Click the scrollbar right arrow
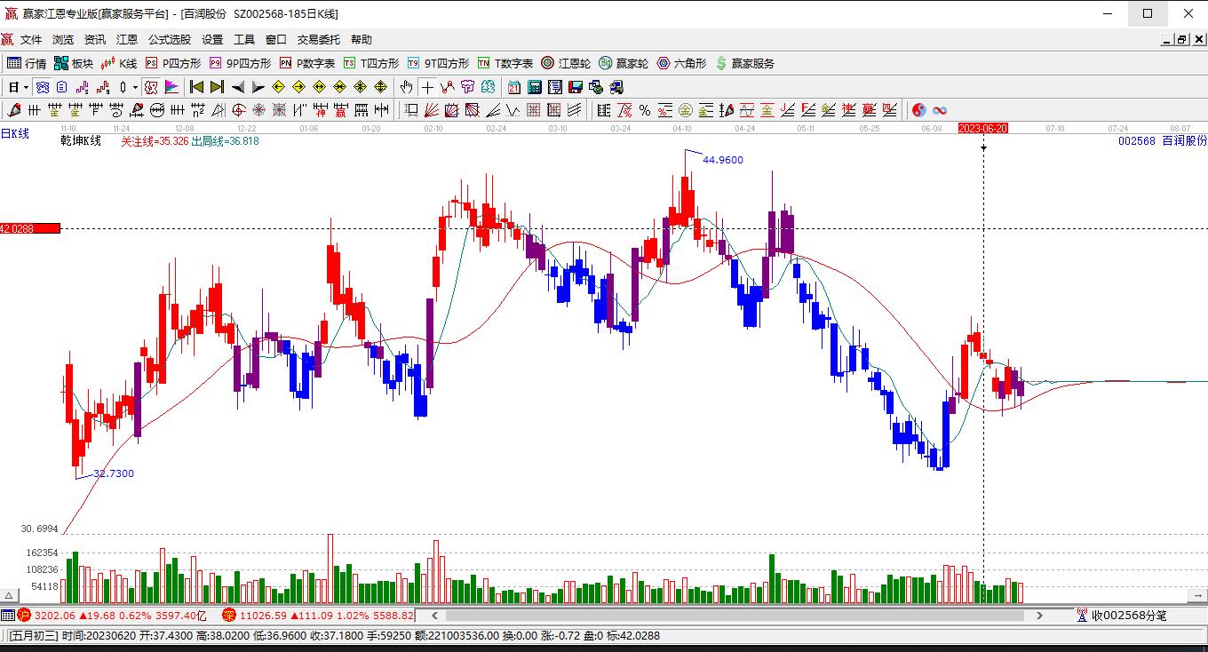The width and height of the screenshot is (1208, 652). tap(1042, 615)
